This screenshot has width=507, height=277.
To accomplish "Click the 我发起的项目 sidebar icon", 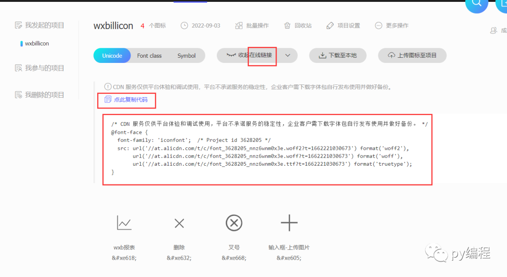I will click(x=18, y=25).
